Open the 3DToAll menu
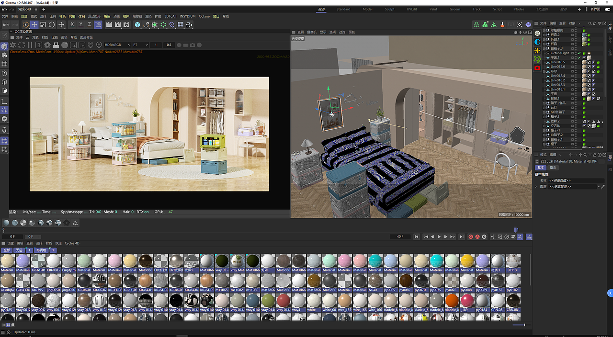The height and width of the screenshot is (337, 613). click(x=170, y=16)
